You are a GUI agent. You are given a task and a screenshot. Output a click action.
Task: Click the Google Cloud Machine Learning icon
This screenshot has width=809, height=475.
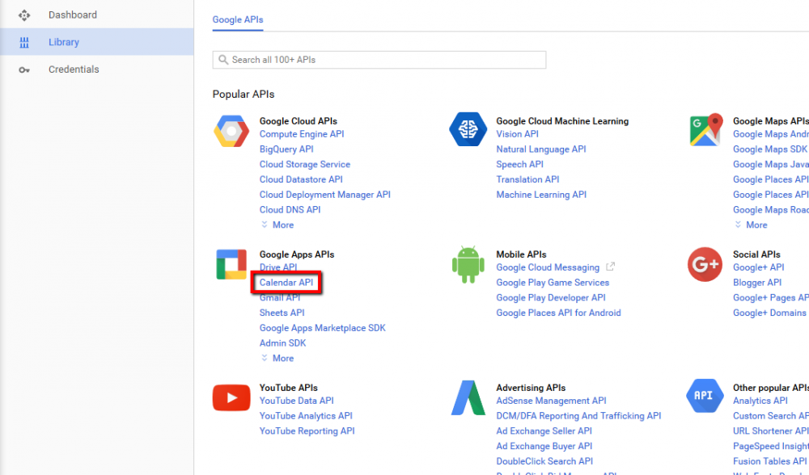(468, 129)
